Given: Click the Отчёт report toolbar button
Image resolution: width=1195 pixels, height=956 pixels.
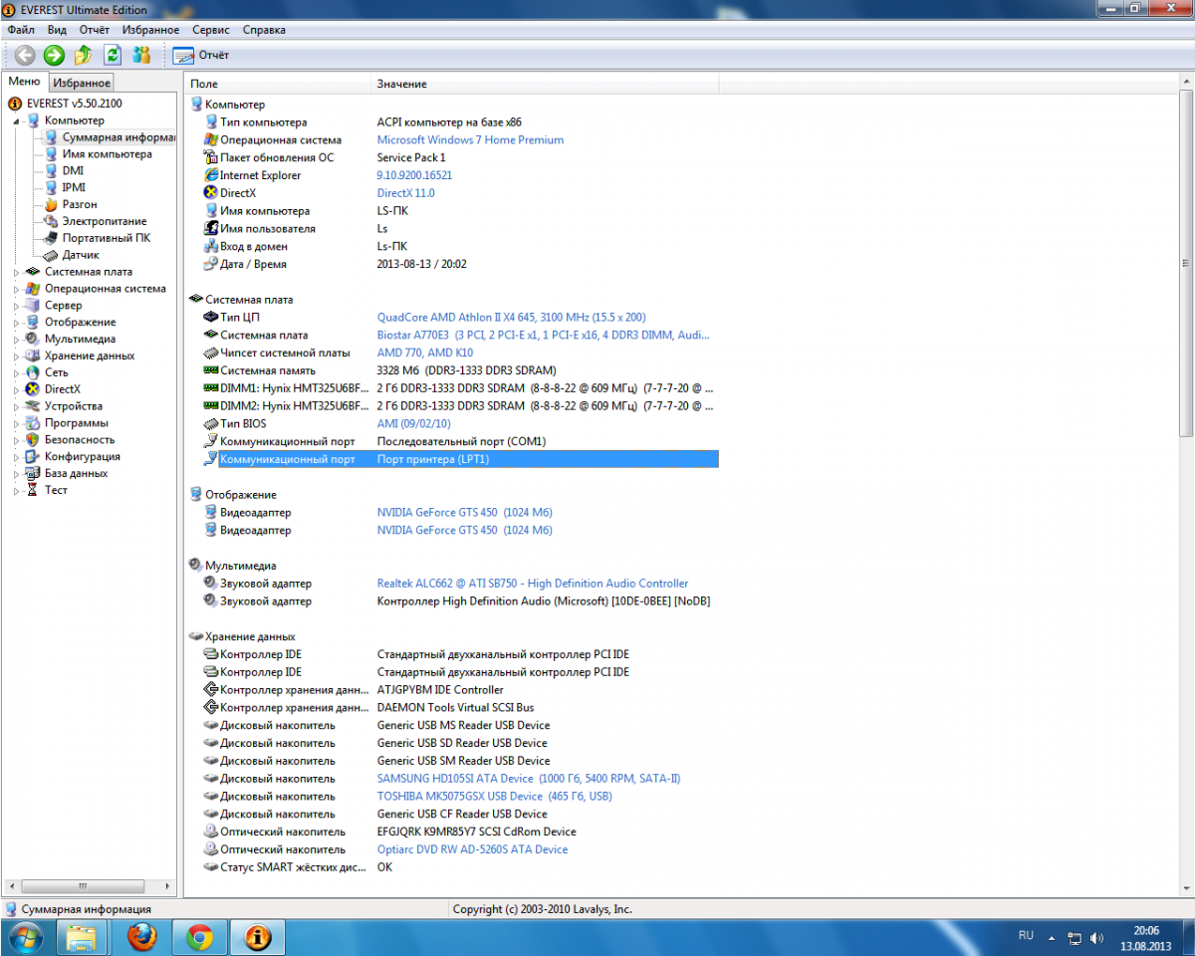Looking at the screenshot, I should tap(201, 55).
